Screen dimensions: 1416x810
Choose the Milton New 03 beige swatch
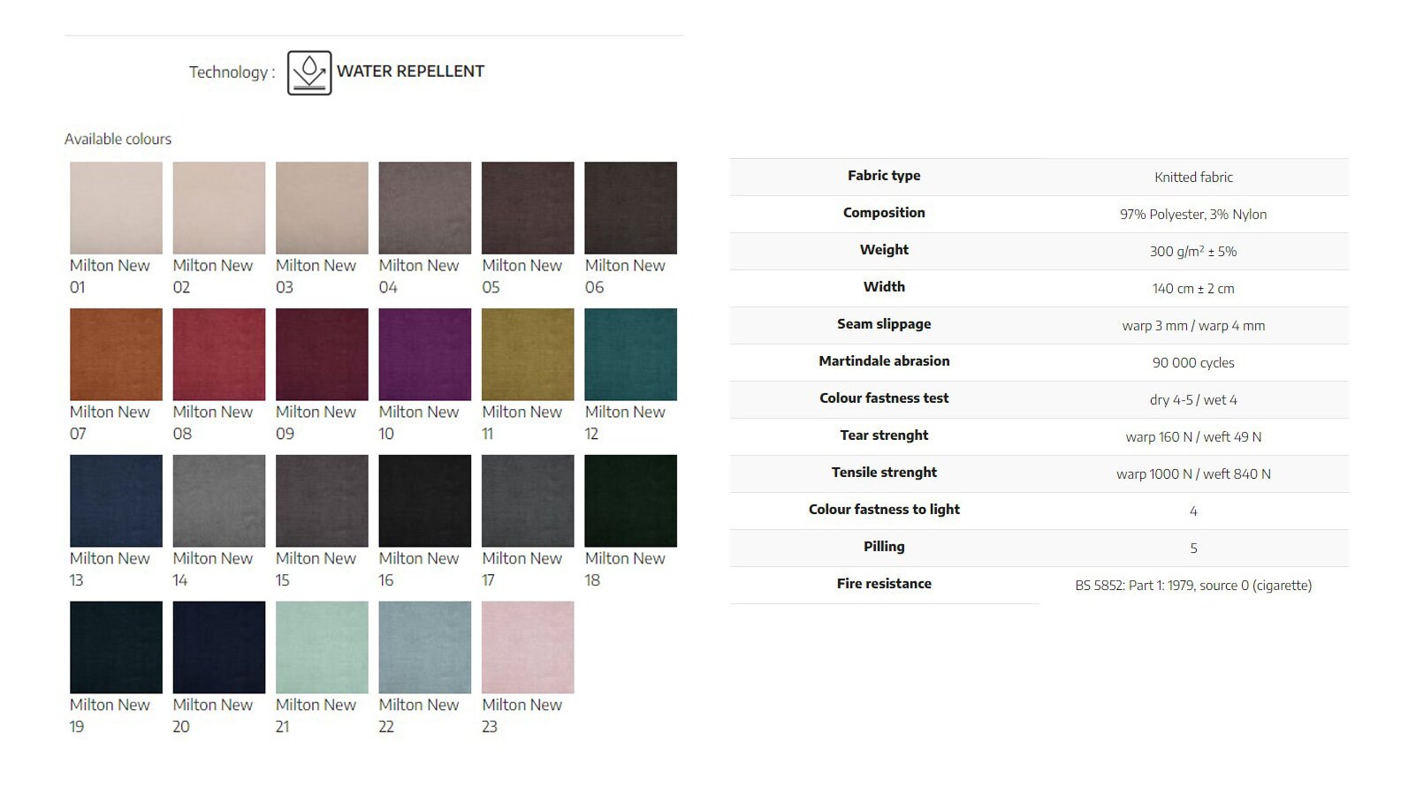tap(322, 208)
